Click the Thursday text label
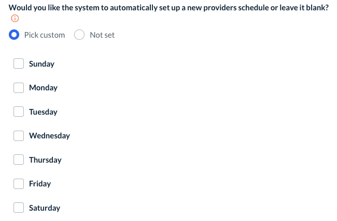This screenshot has width=337, height=221. 45,160
